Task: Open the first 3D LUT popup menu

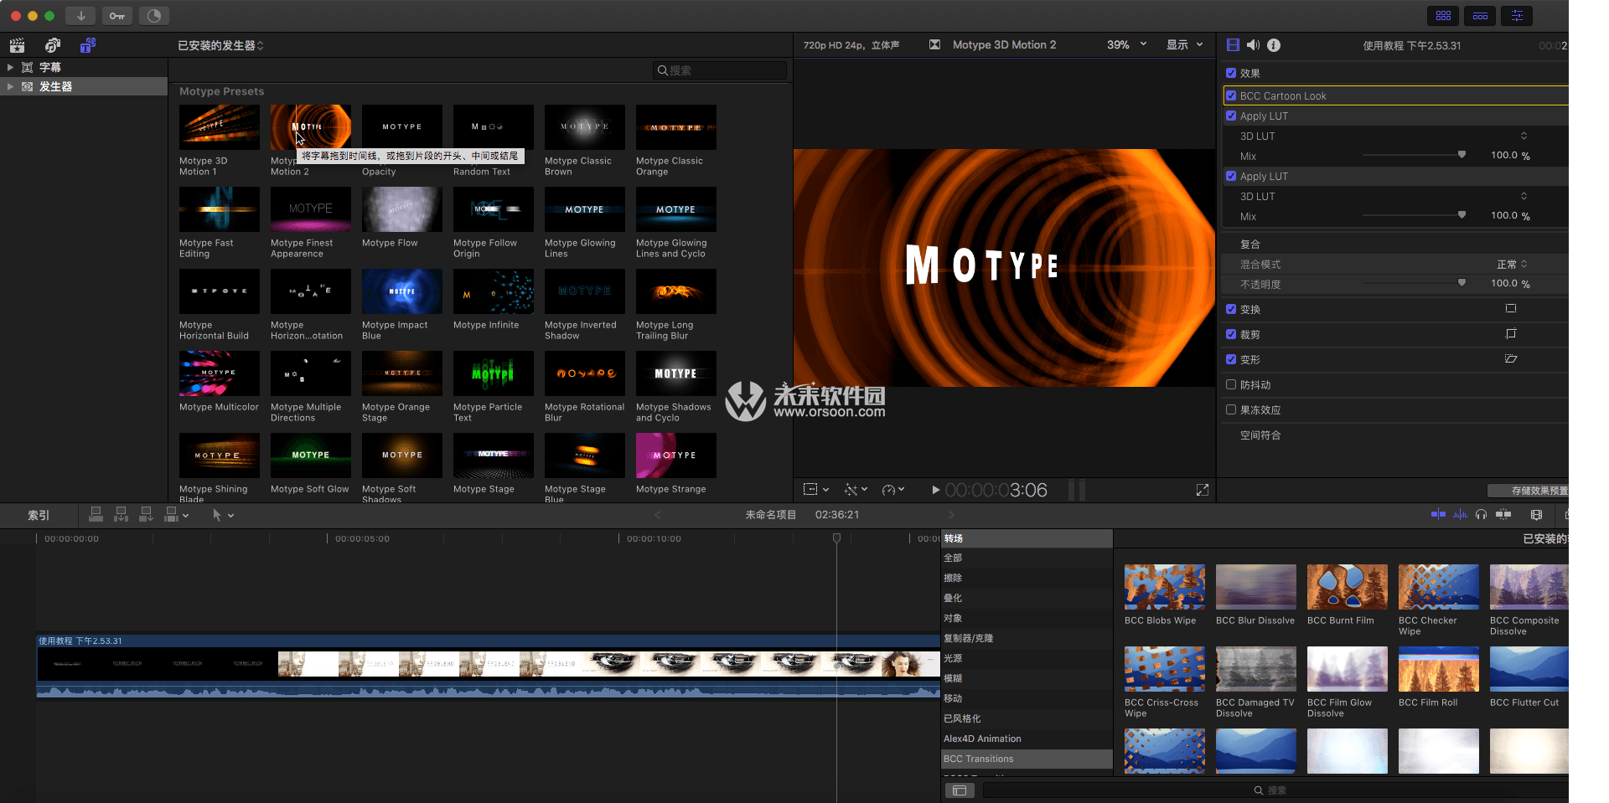Action: pyautogui.click(x=1524, y=136)
